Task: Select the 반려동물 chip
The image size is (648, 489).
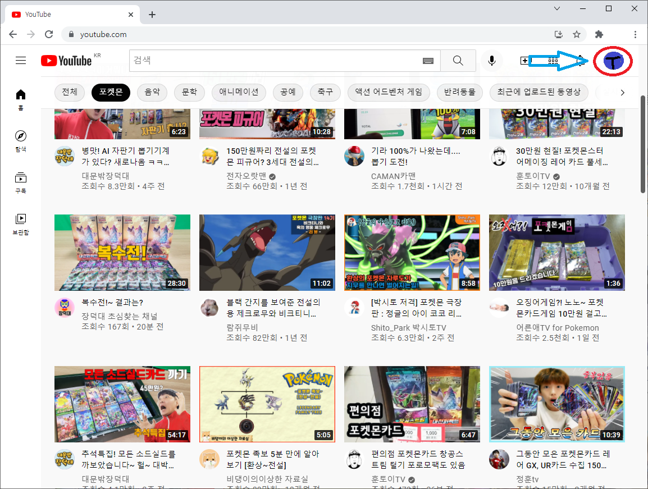Action: pyautogui.click(x=459, y=92)
